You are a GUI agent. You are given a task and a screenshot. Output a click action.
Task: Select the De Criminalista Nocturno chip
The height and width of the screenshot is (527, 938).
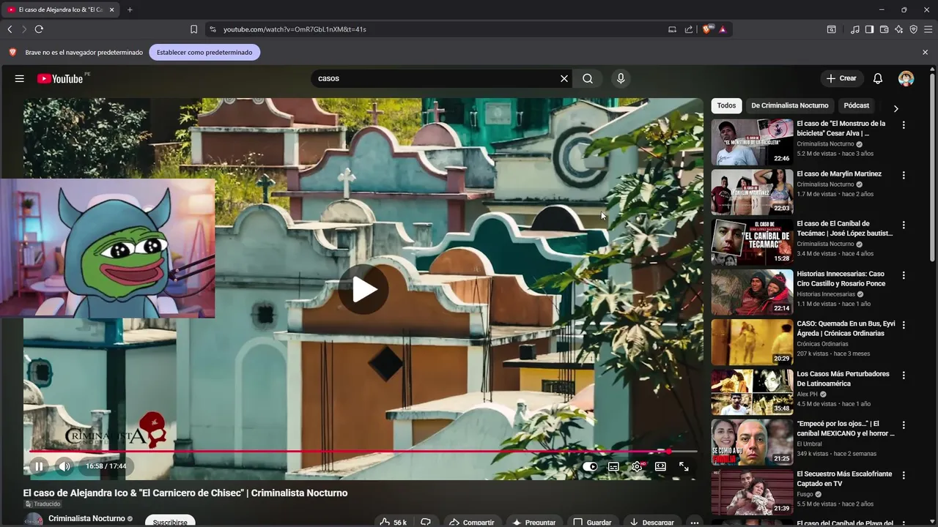click(x=789, y=105)
